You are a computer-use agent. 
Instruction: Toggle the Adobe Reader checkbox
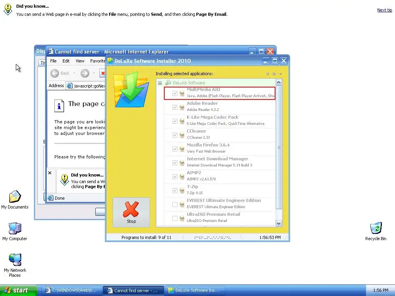175,107
